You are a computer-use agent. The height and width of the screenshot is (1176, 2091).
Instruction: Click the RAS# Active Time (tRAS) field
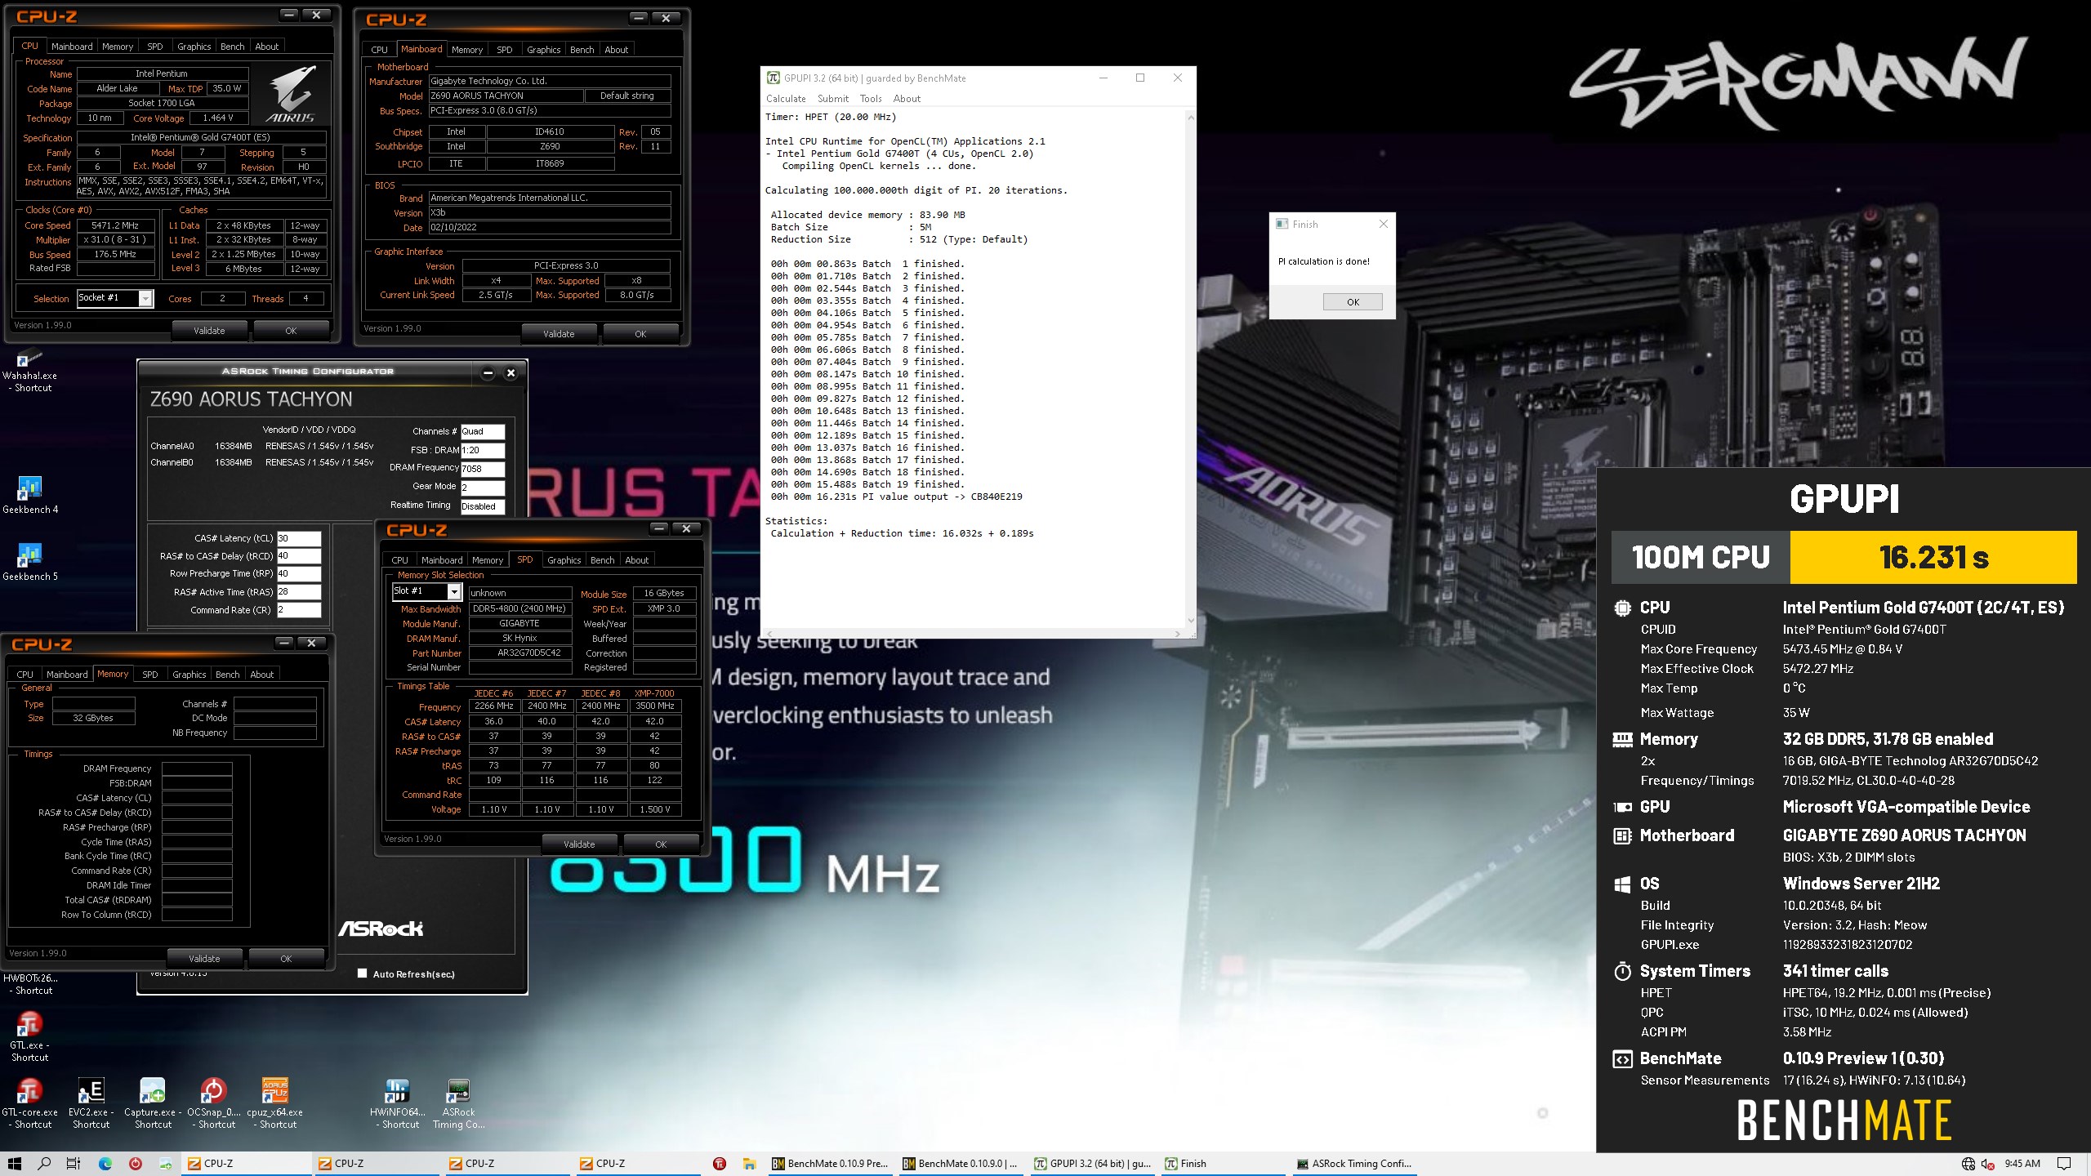click(x=299, y=591)
